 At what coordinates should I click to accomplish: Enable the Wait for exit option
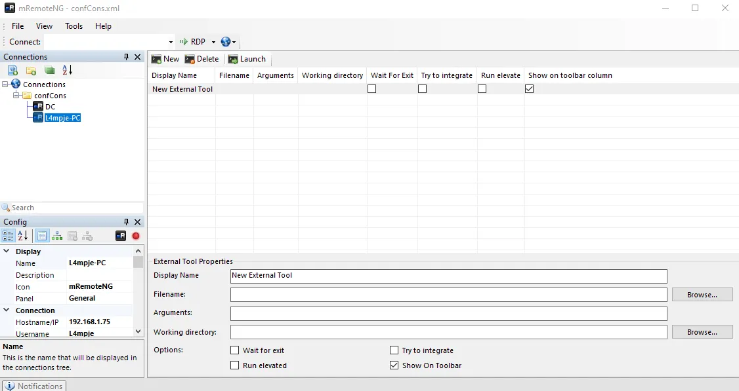click(235, 350)
